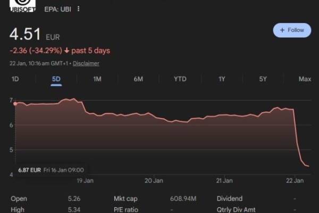
Task: Switch to the 1Y range tab
Action: point(222,79)
